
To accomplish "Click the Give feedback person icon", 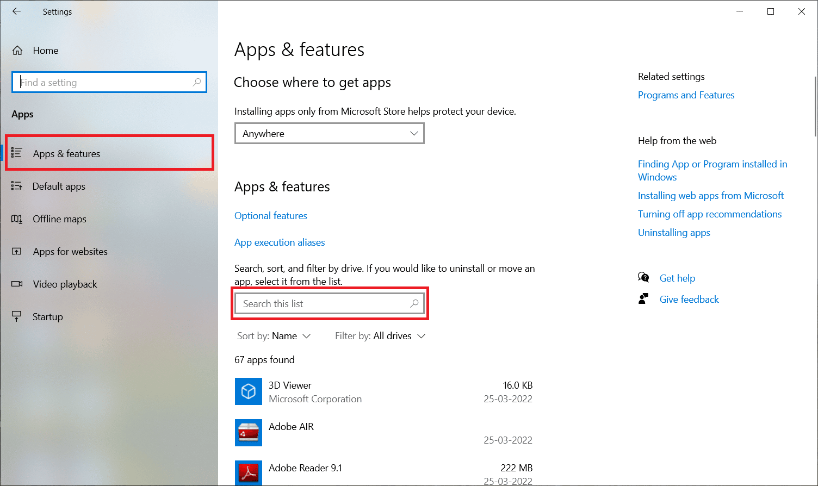I will click(643, 299).
